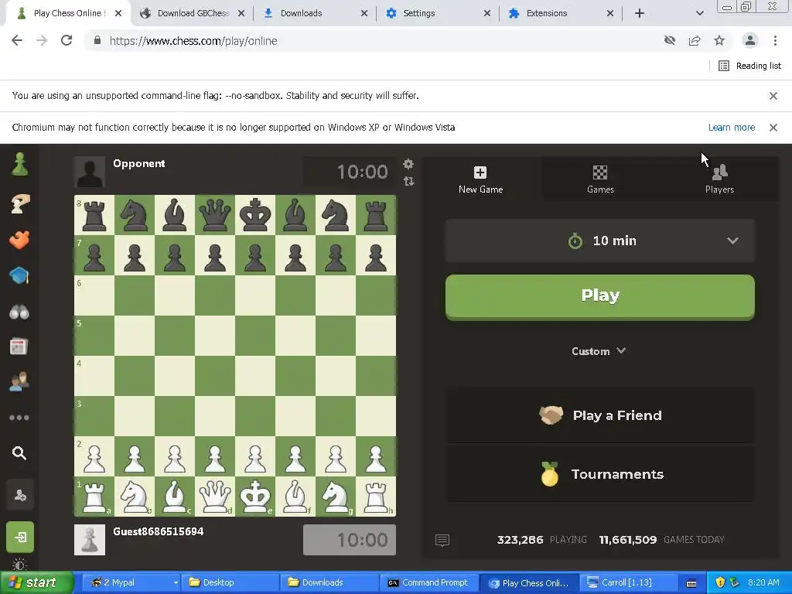Viewport: 792px width, 594px height.
Task: Bookmark this page with star icon
Action: [x=719, y=40]
